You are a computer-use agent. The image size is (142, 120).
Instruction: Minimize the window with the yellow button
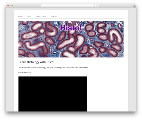(10, 5)
